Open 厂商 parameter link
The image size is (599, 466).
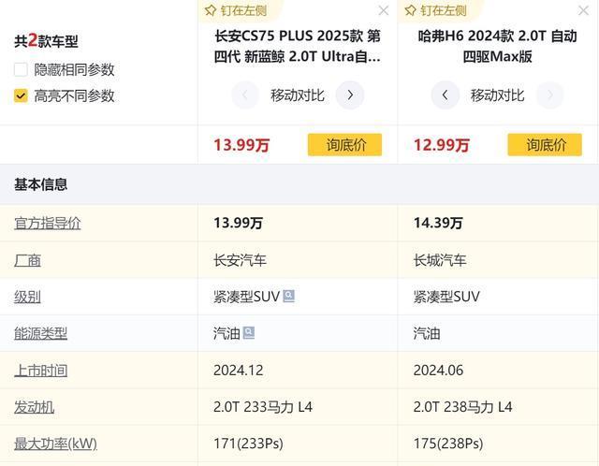pos(27,260)
